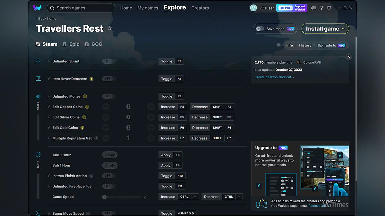Turn on Unlimited Fireplace Fuel
The image size is (385, 216).
pos(109,186)
